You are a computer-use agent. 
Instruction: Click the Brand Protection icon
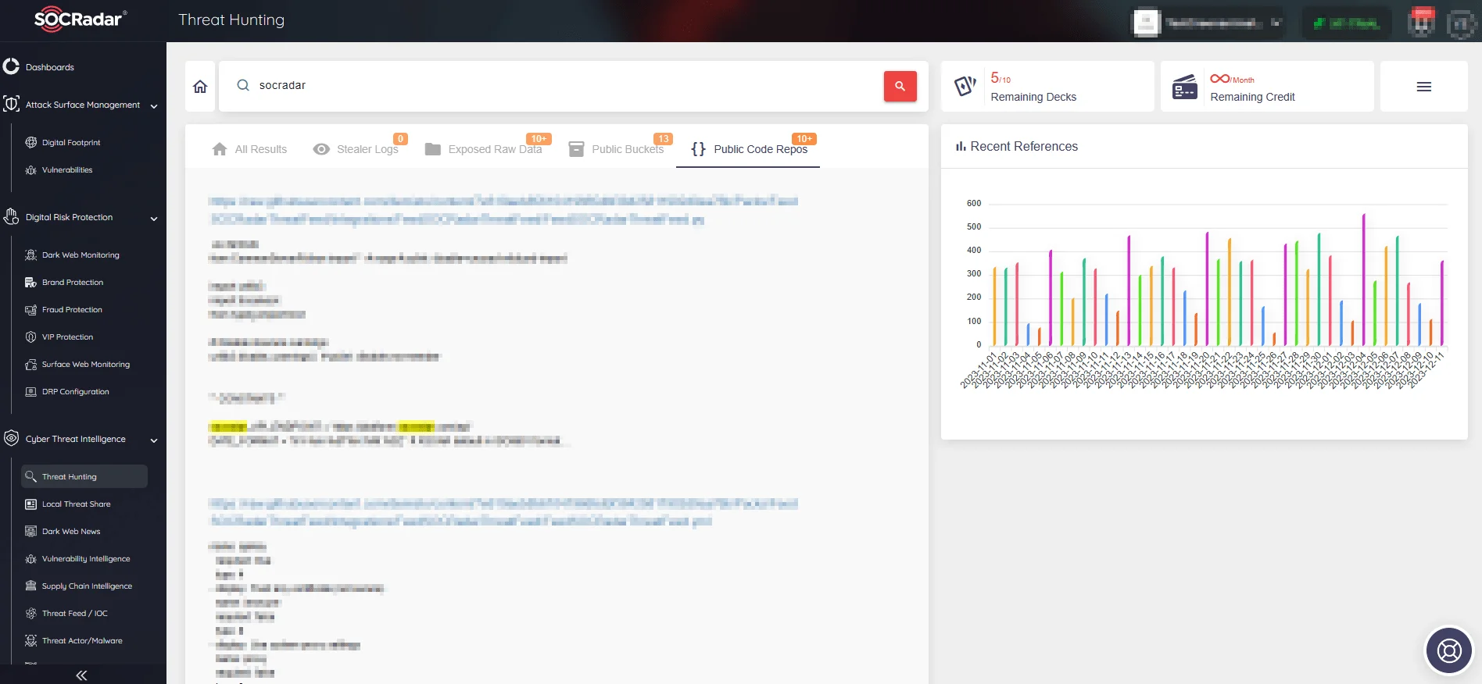coord(31,282)
